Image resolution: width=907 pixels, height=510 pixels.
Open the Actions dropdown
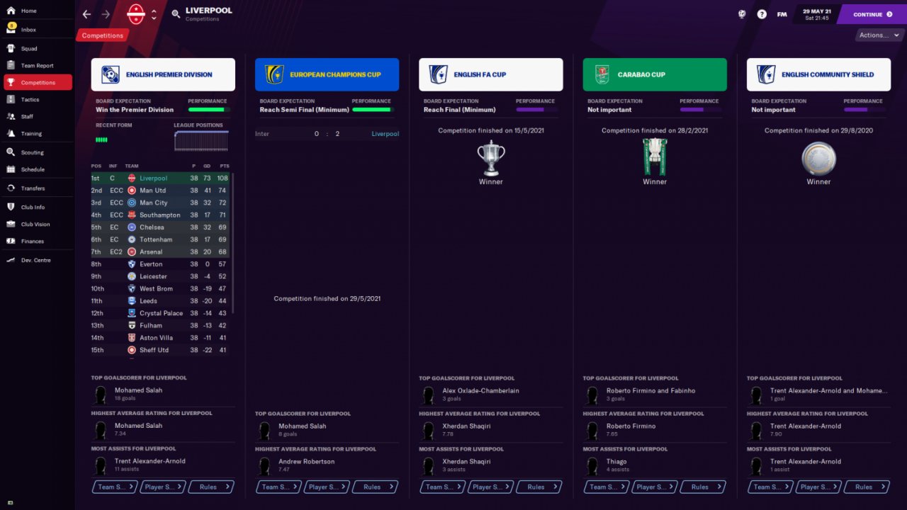click(x=879, y=35)
